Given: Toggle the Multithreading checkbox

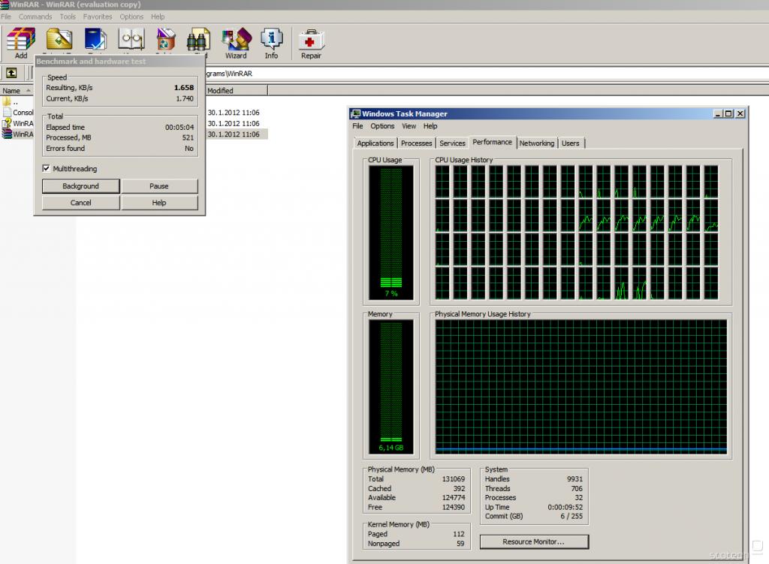Looking at the screenshot, I should (46, 168).
